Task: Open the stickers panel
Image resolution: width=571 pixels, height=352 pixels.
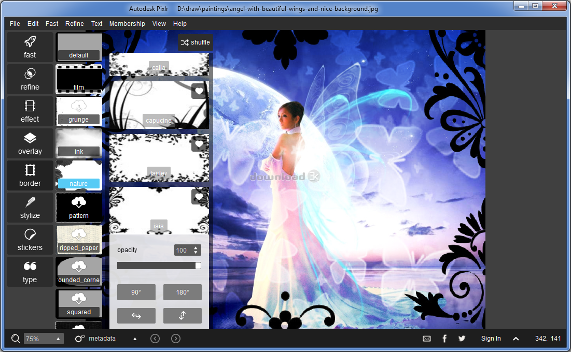Action: click(30, 240)
